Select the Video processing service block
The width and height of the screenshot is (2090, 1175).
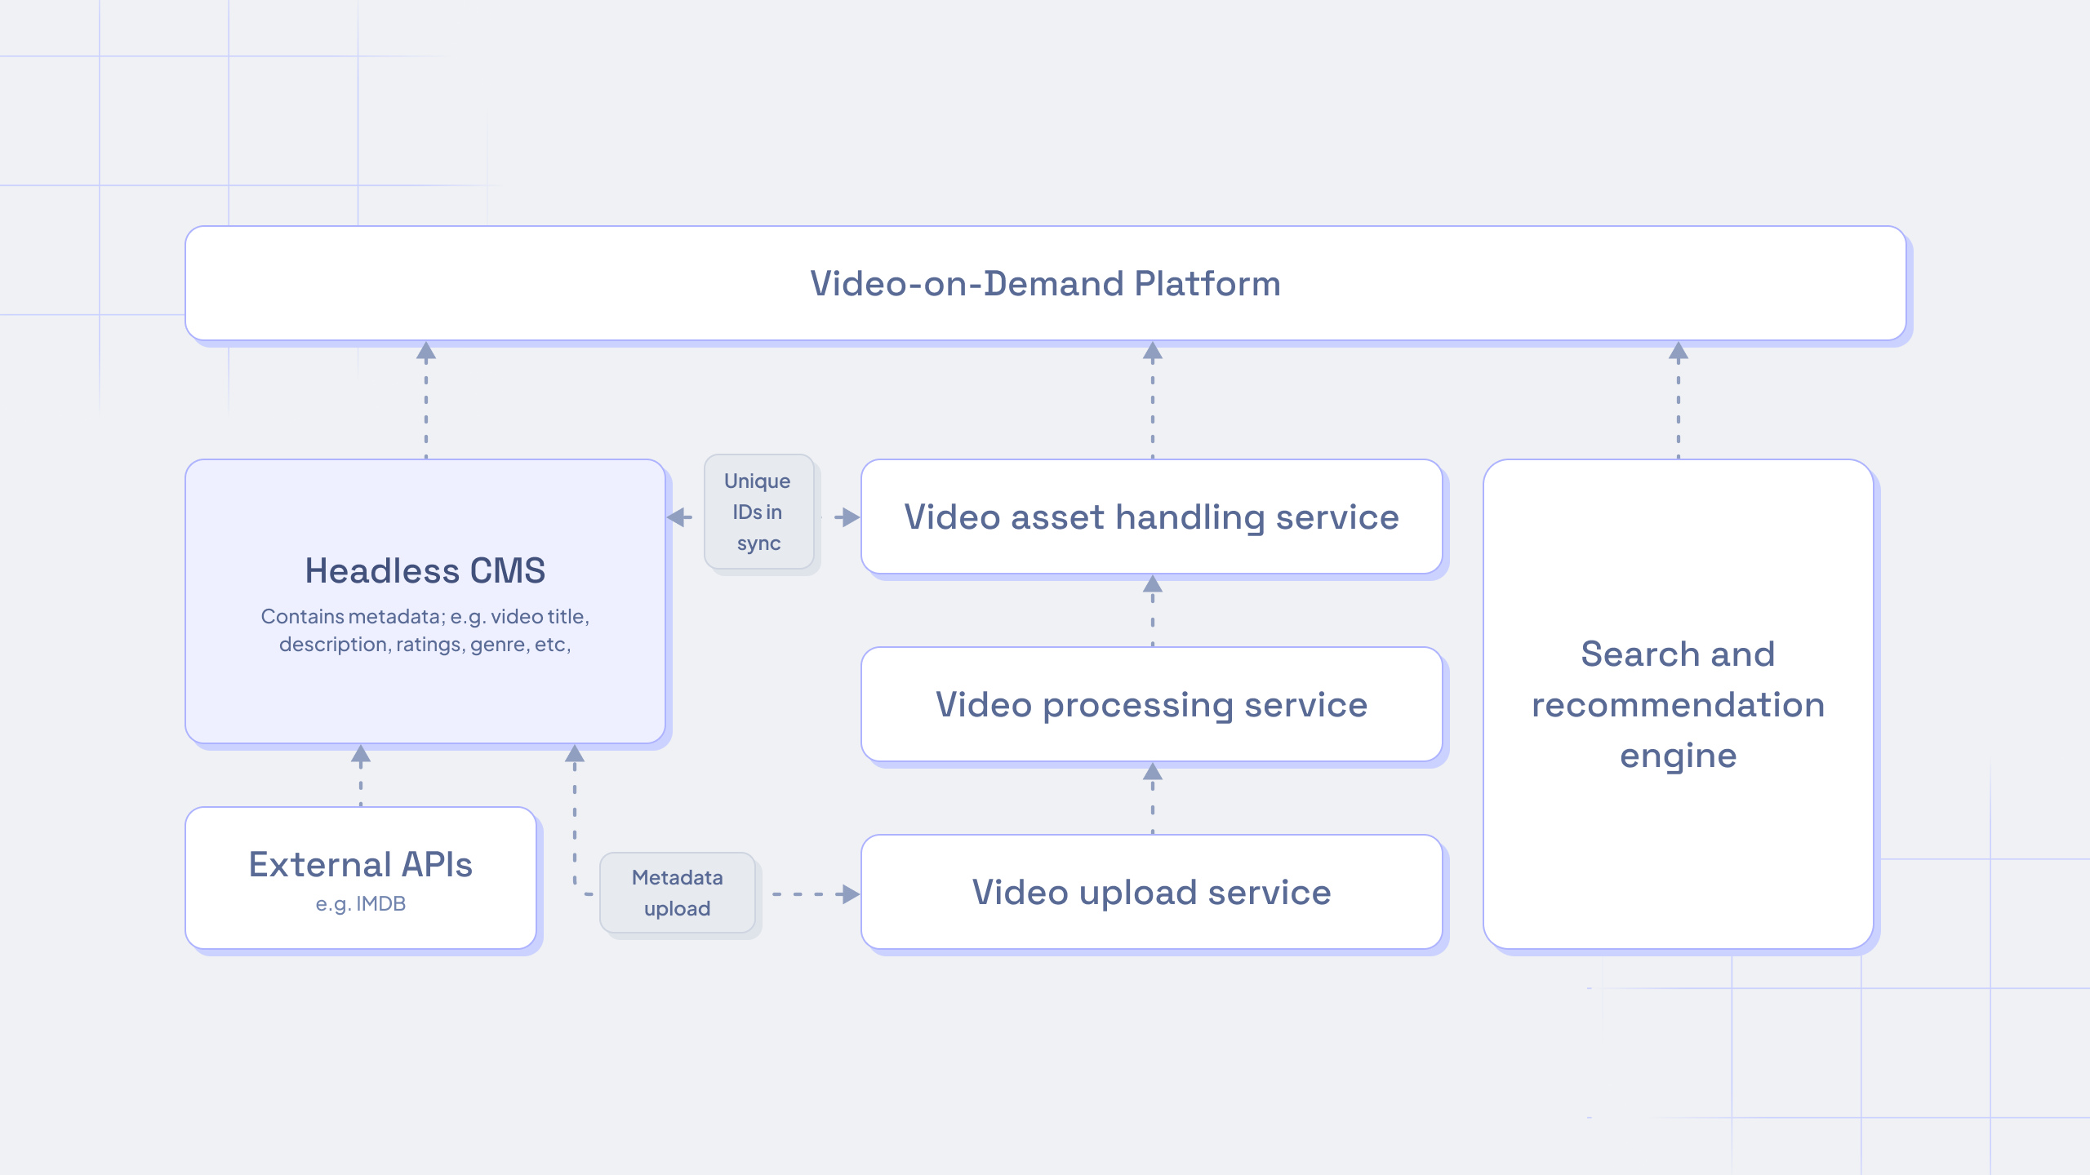(1147, 703)
